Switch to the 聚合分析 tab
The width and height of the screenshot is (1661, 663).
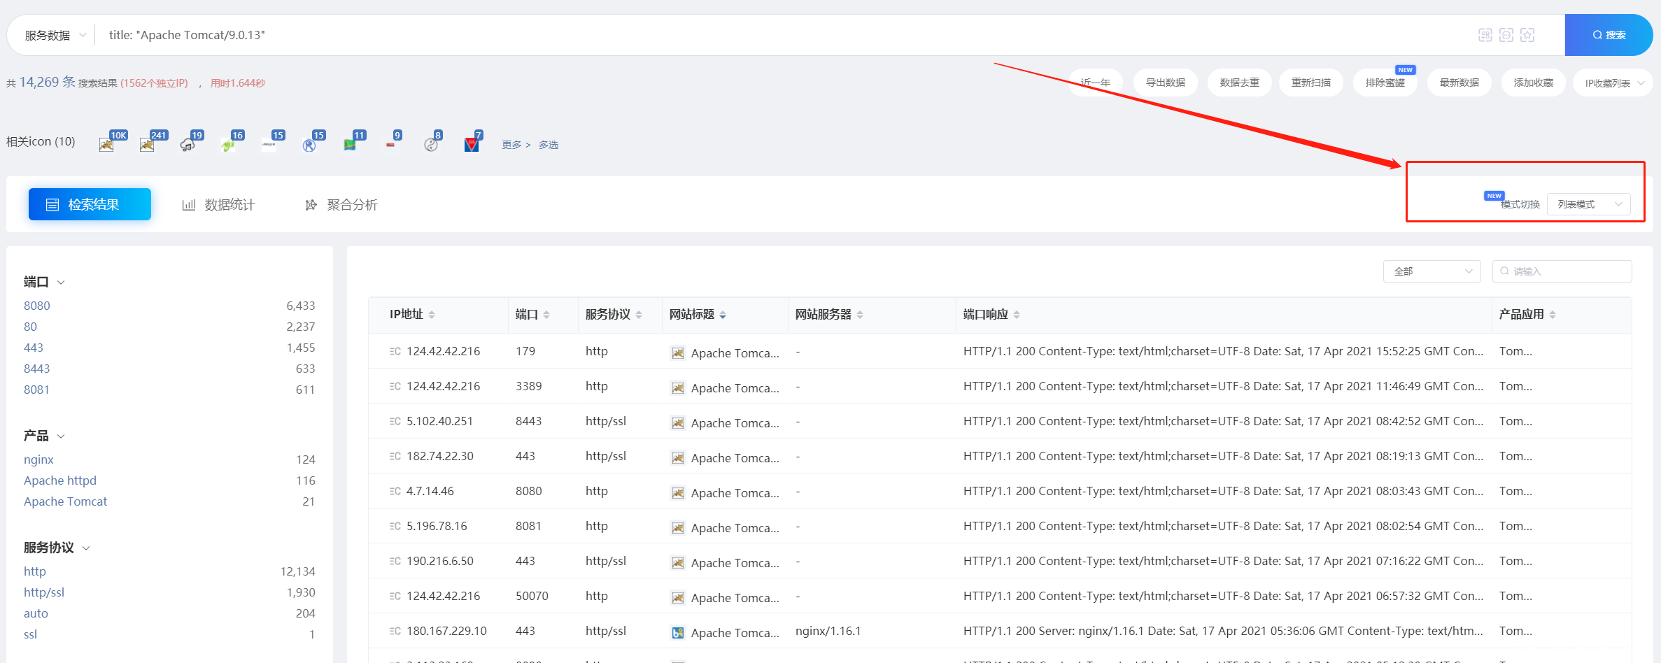click(x=341, y=204)
